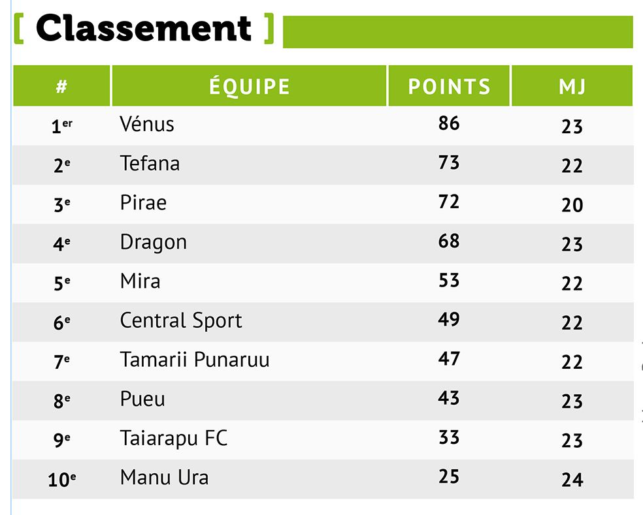Click Manu Ura's 24 matches played
The width and height of the screenshot is (643, 515).
coord(572,480)
